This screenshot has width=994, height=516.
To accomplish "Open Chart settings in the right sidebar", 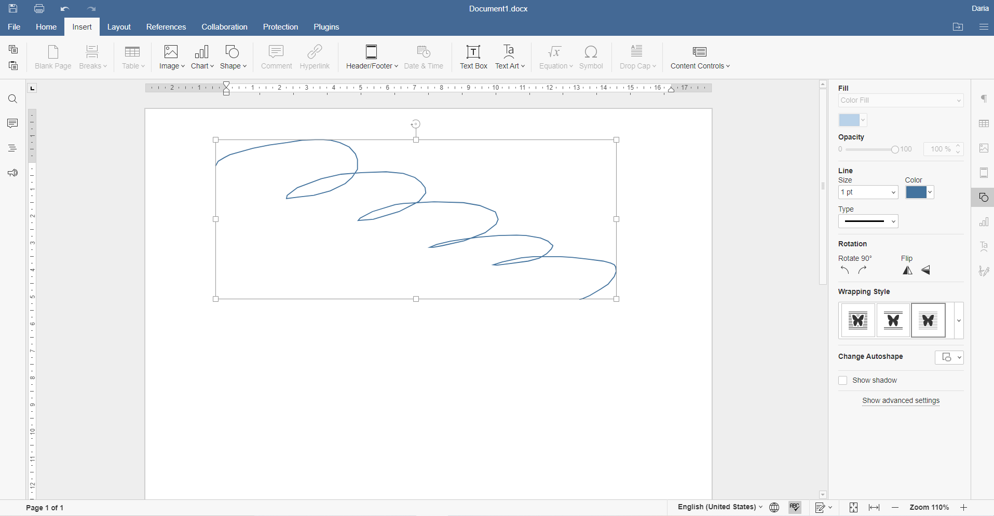I will [984, 222].
